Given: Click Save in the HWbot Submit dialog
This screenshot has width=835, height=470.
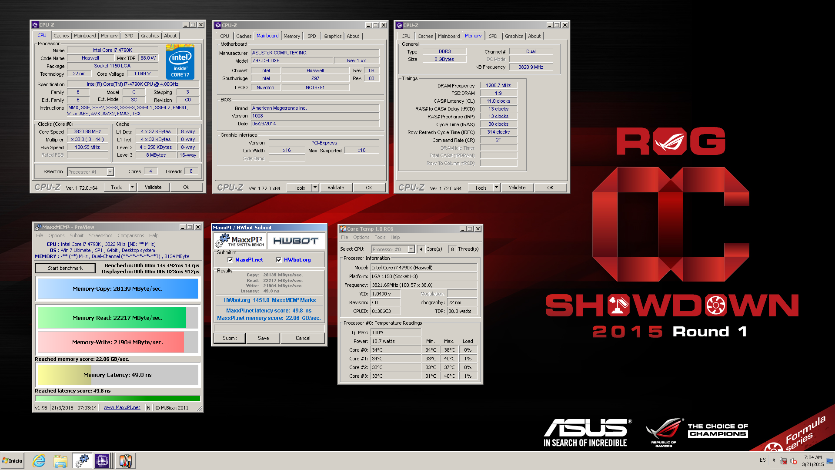Looking at the screenshot, I should (x=264, y=338).
